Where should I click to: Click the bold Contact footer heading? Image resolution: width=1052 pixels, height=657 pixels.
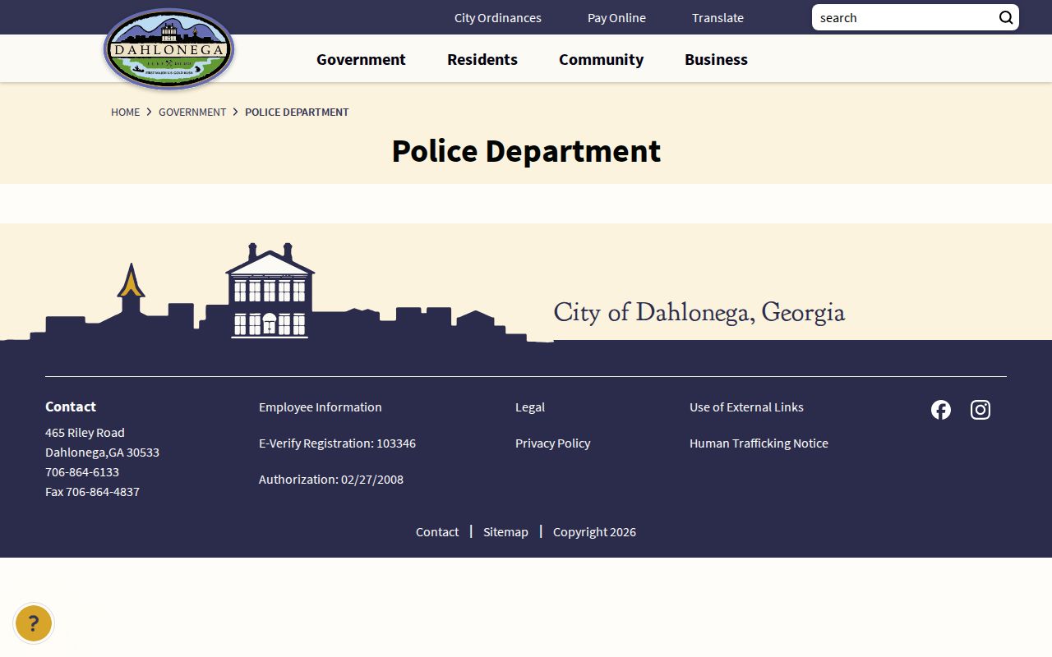71,407
